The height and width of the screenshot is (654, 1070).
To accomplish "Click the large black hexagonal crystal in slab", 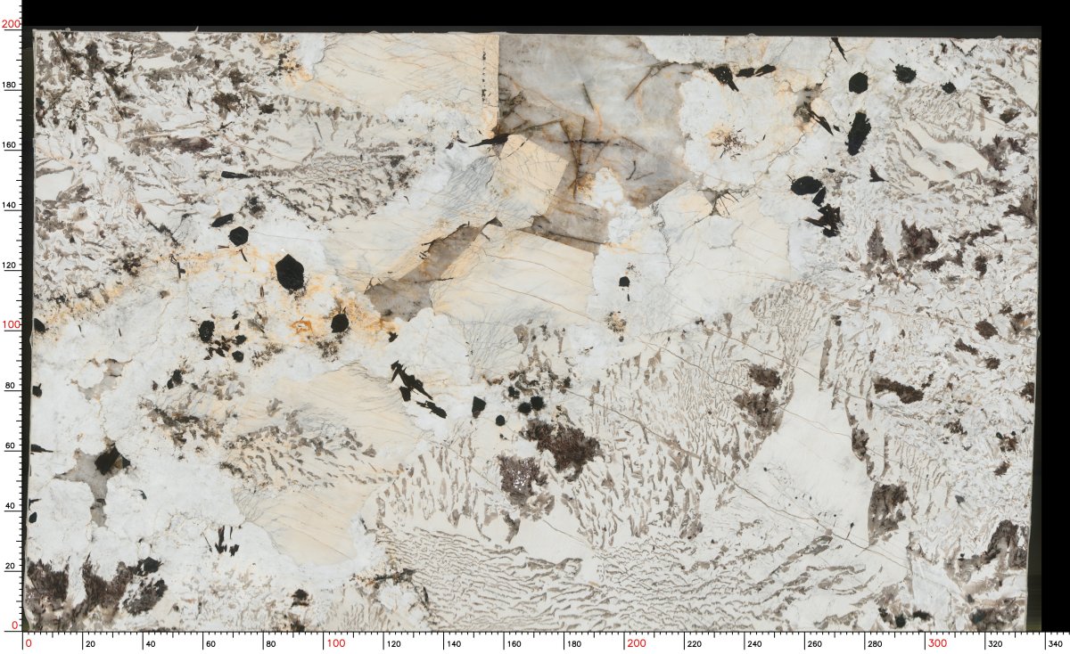I will tap(289, 273).
